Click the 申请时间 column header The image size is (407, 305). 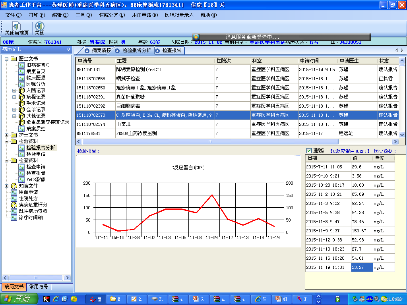[309, 61]
